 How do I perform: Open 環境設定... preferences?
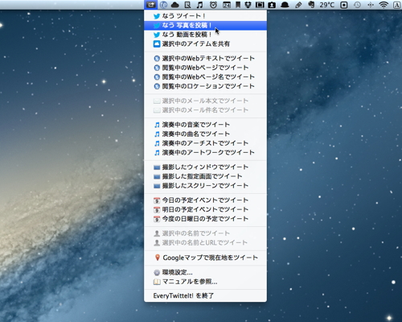(x=205, y=272)
